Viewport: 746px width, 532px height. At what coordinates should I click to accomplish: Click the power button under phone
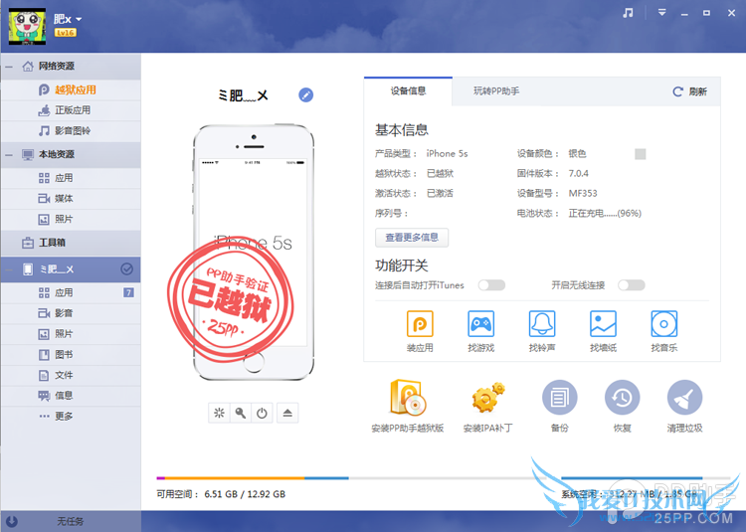262,413
